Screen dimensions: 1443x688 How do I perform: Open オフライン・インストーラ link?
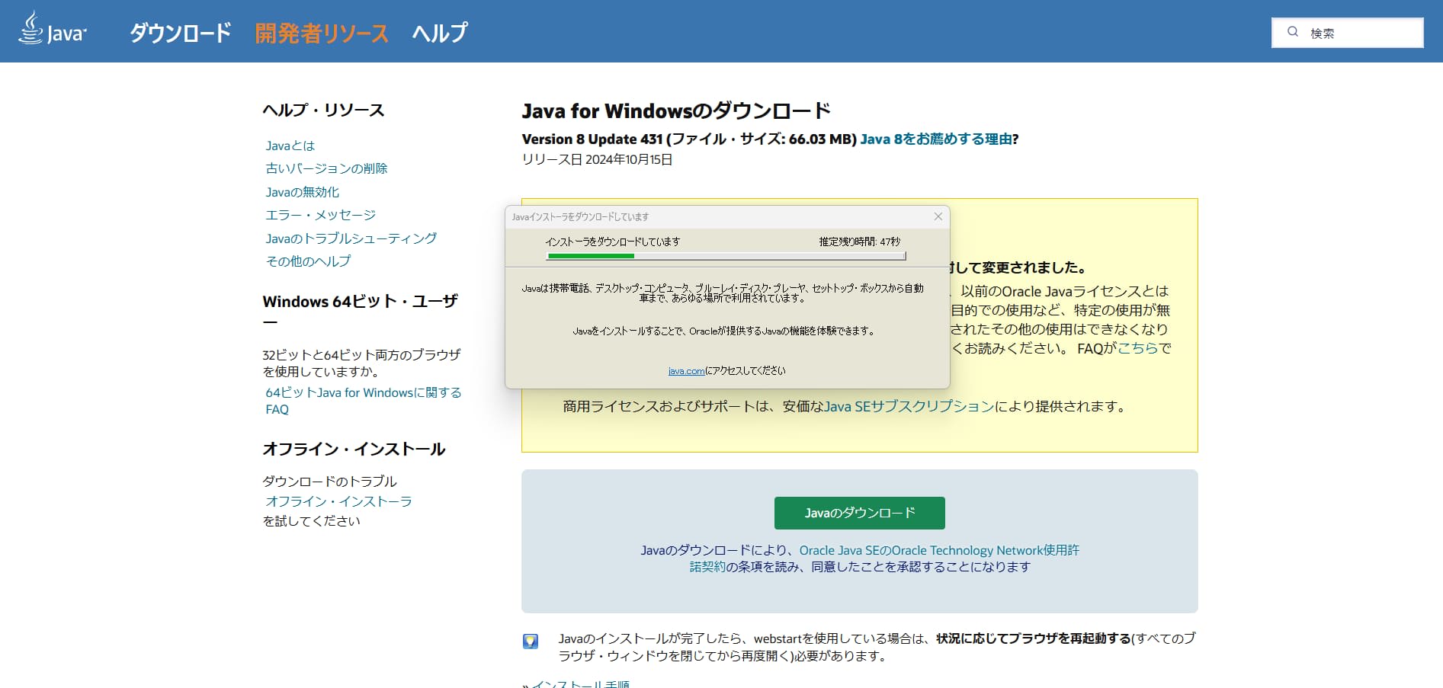coord(338,501)
